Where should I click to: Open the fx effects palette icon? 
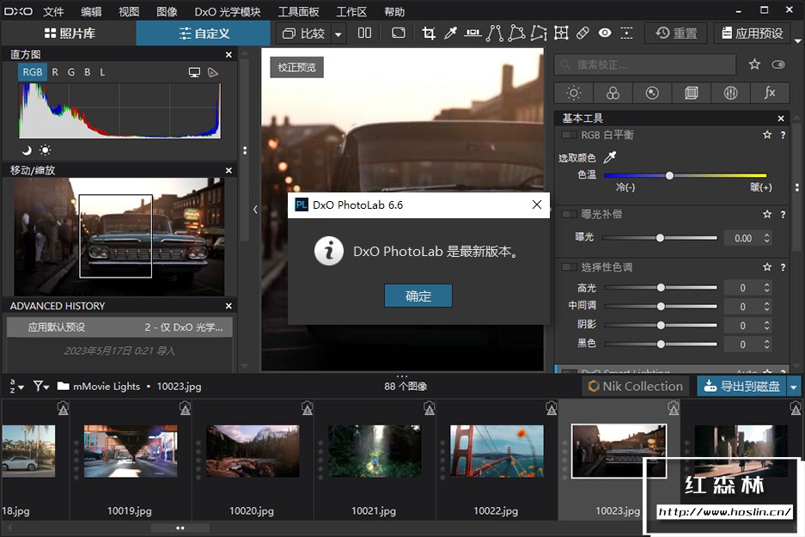[770, 93]
